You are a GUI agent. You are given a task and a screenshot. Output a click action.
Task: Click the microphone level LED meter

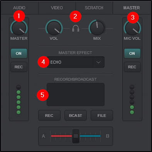132,100
